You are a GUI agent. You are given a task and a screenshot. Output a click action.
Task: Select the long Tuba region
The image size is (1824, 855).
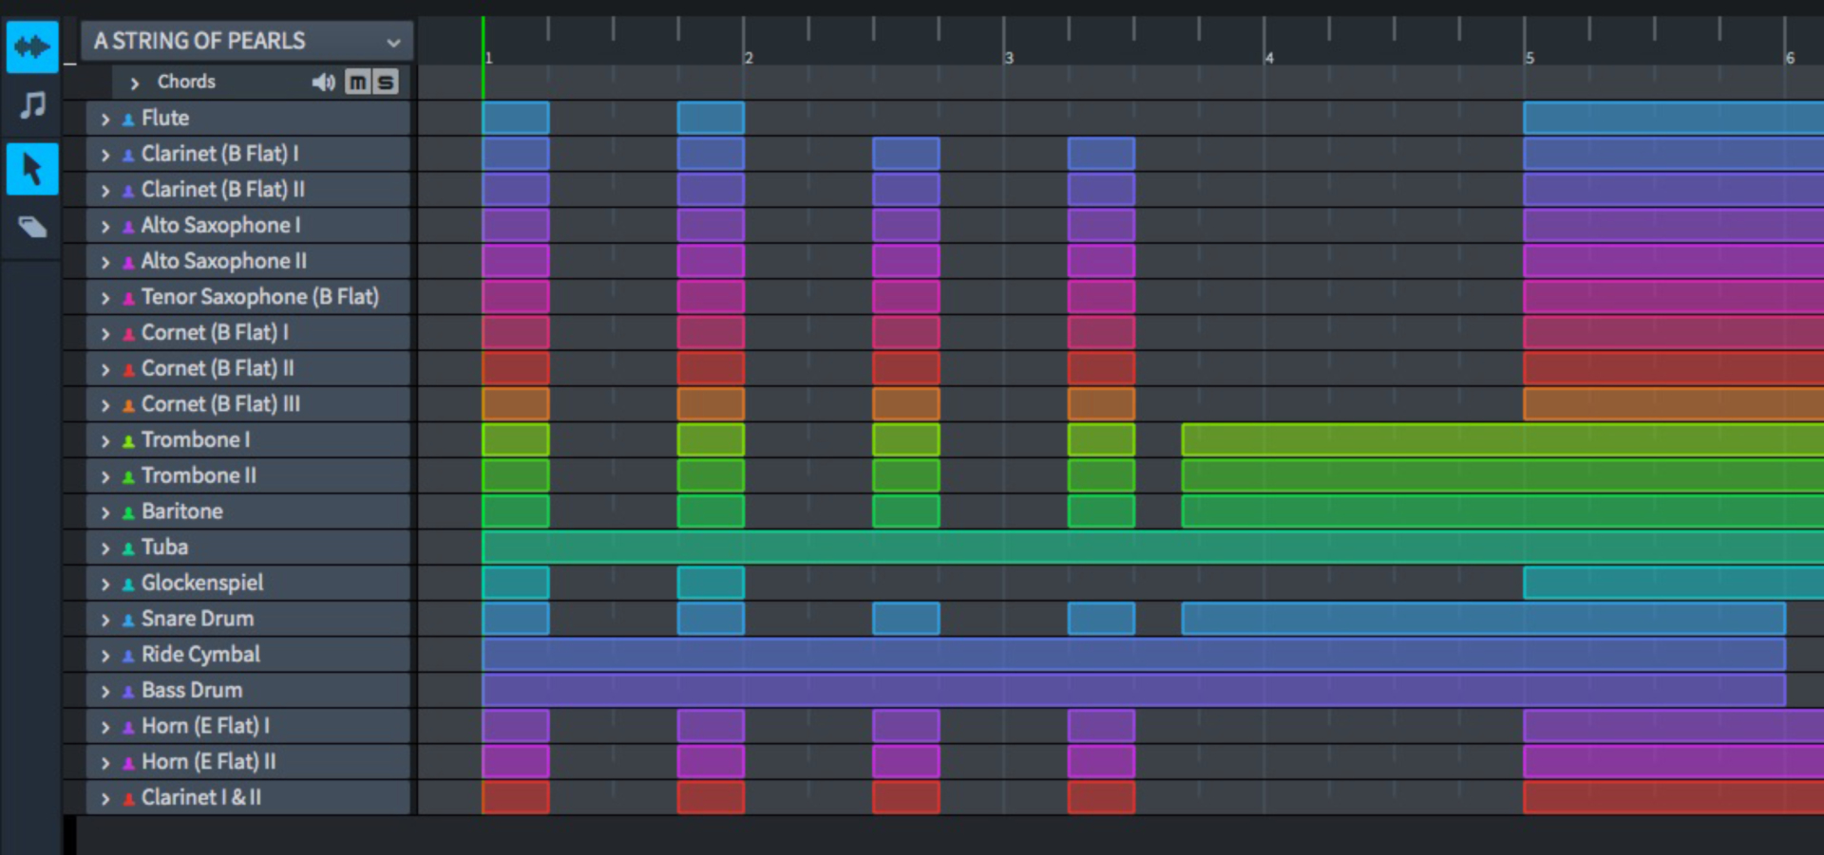pos(1152,548)
